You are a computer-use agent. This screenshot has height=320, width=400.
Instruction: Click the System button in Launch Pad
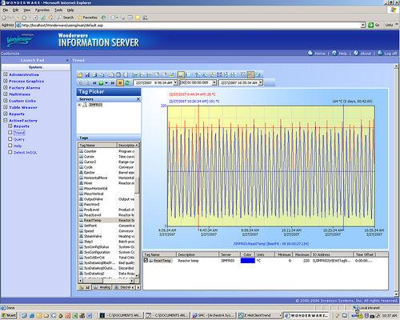35,67
